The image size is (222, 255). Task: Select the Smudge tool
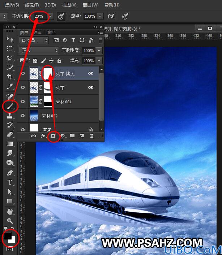[x=10, y=153]
